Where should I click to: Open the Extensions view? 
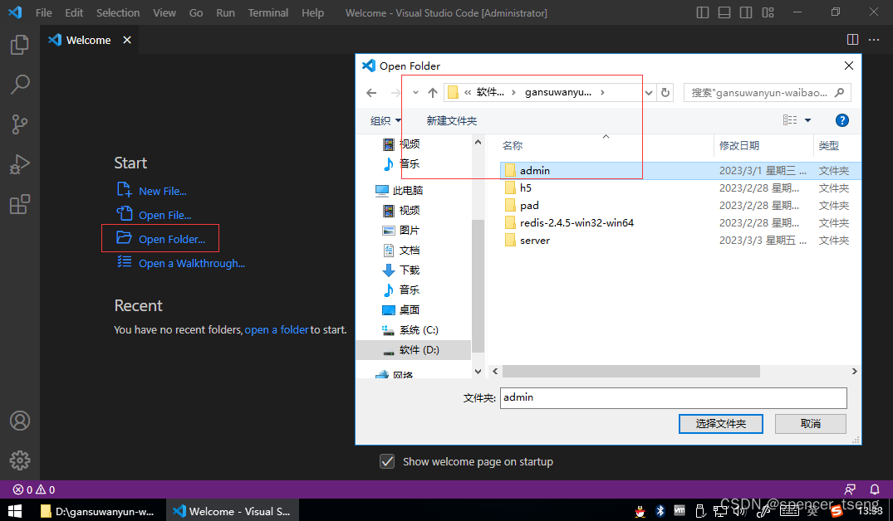click(19, 204)
